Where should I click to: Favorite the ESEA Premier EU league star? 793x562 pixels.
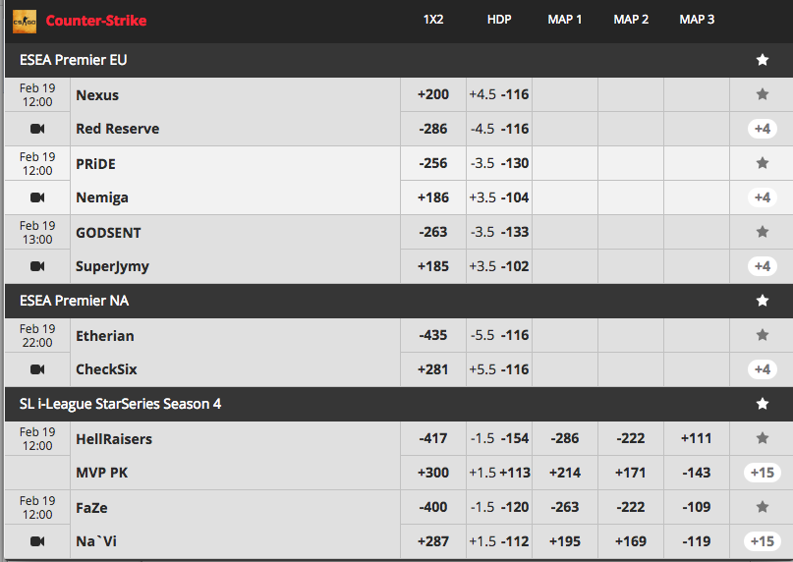(763, 60)
